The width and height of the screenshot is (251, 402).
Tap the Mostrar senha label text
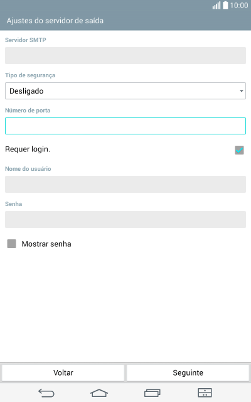pyautogui.click(x=46, y=244)
